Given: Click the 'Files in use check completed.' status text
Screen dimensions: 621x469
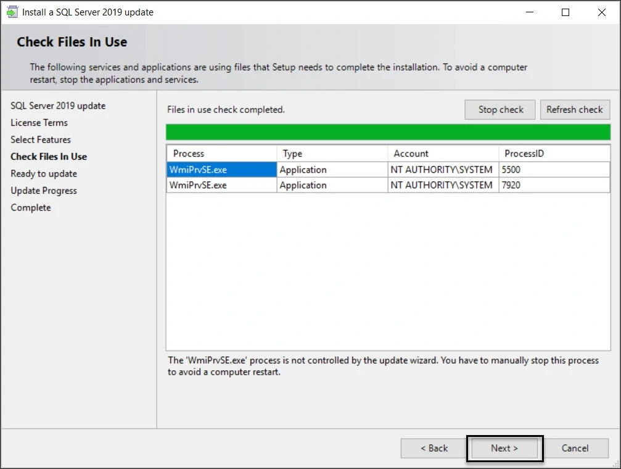Looking at the screenshot, I should 226,110.
